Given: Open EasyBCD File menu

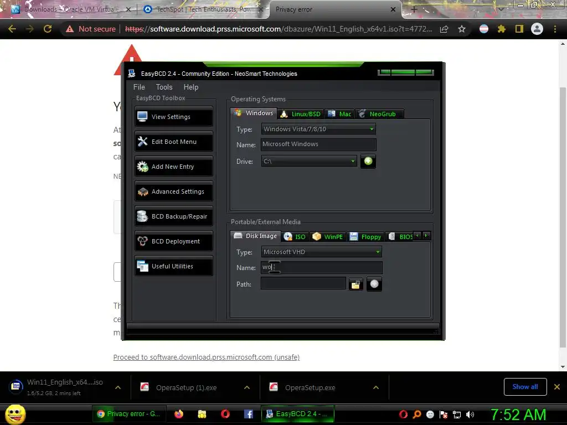Looking at the screenshot, I should [x=139, y=87].
